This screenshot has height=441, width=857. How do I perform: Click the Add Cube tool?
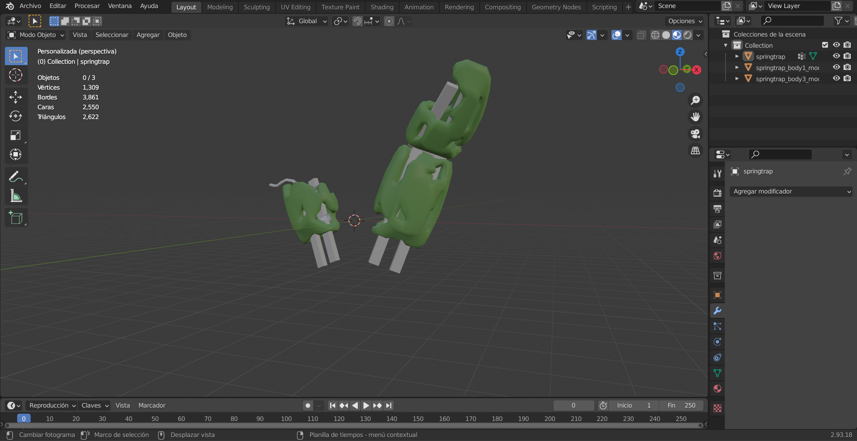click(x=16, y=218)
